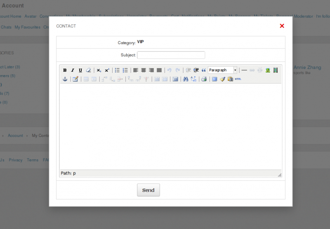Screen dimensions: 330x229
Task: Align text left
Action: (136, 70)
